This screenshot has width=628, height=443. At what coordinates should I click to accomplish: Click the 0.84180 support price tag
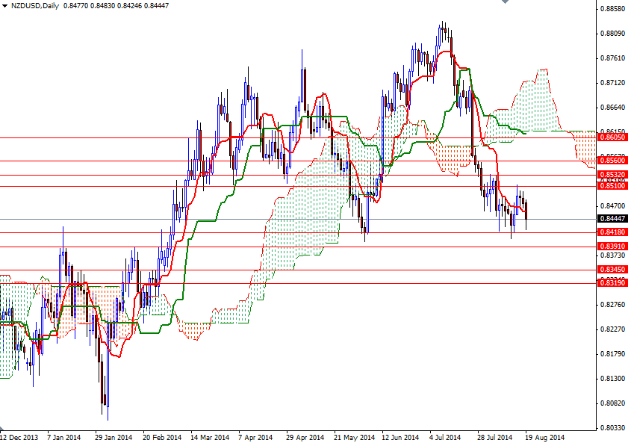(612, 233)
